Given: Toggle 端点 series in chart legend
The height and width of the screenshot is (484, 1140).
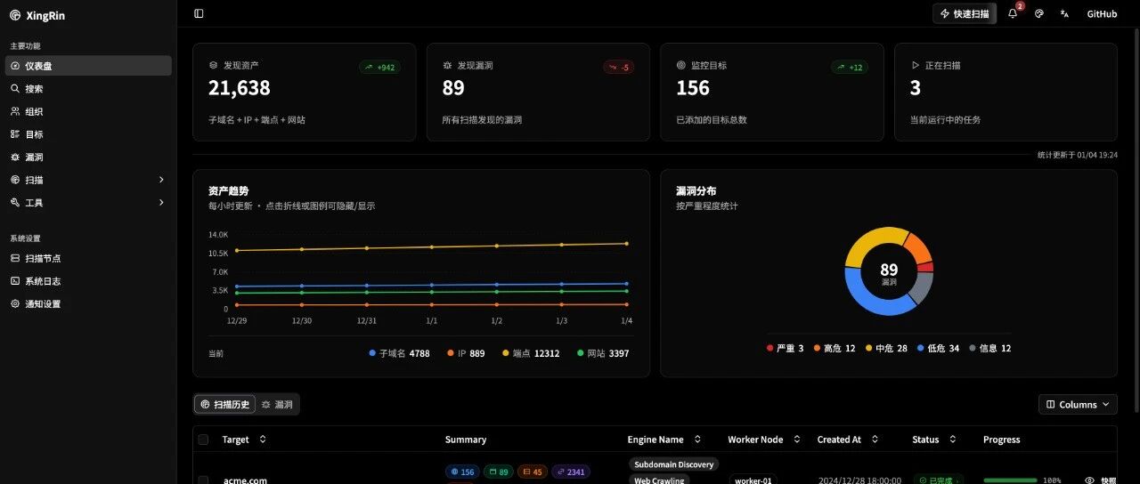Looking at the screenshot, I should (531, 353).
